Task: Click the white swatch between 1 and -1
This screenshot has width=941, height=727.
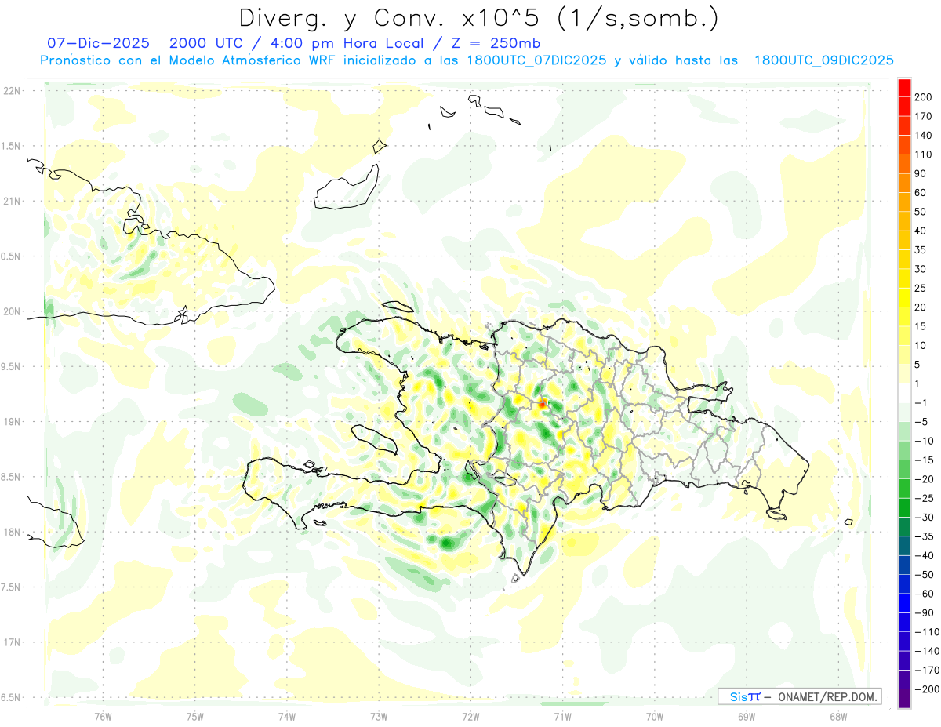Action: pos(904,393)
